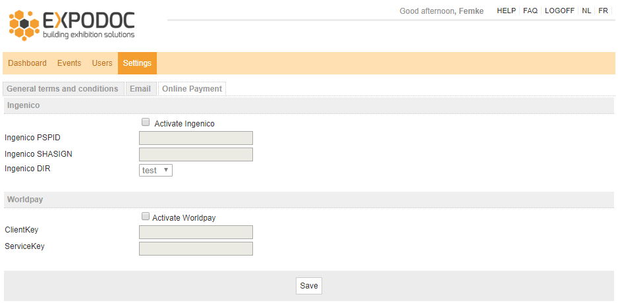Open the Ingenico DIR dropdown
618x303 pixels.
click(155, 170)
